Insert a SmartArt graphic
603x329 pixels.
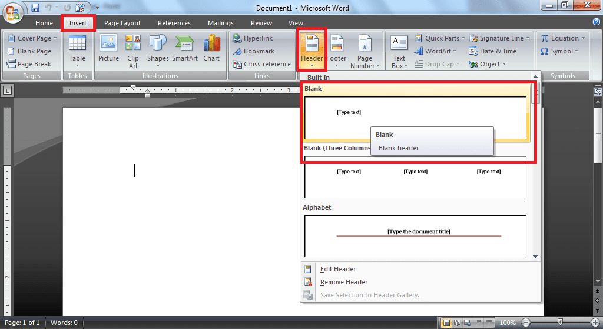click(184, 48)
